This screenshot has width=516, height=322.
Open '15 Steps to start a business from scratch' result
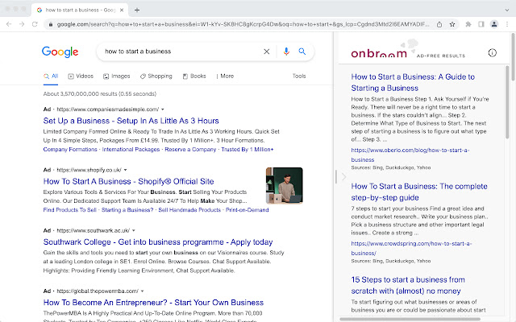pyautogui.click(x=408, y=285)
